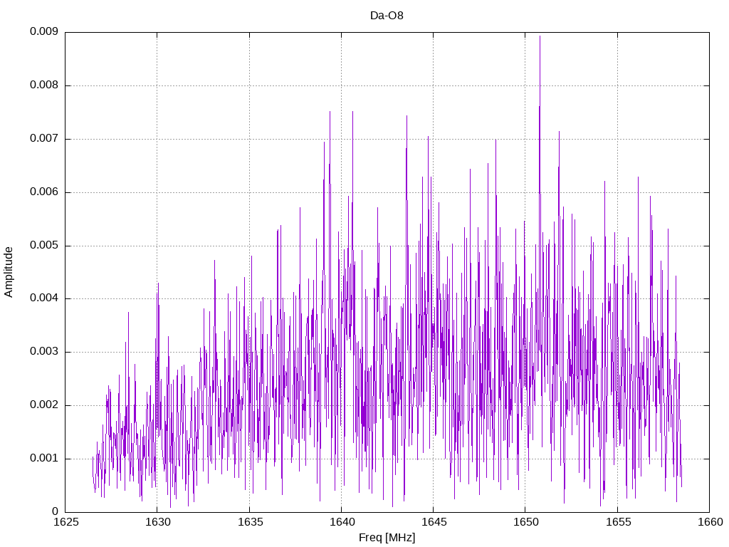Viewport: 729px width, 547px height.
Task: Click x-axis tick label 1655
Action: pos(618,522)
